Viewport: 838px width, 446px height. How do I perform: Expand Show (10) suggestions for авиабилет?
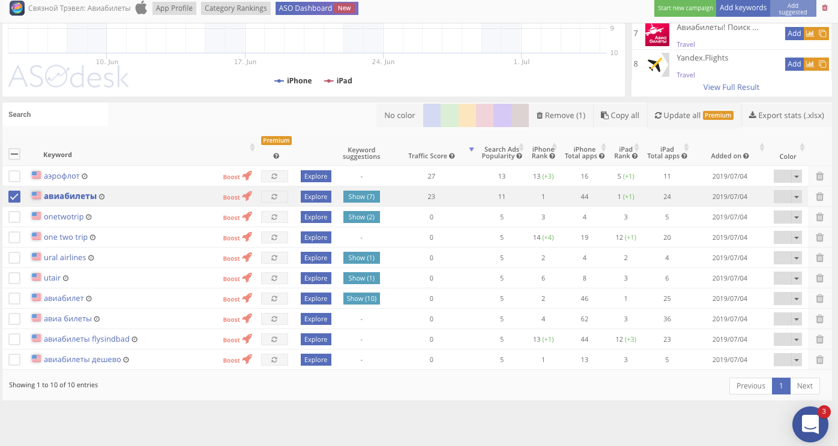[x=361, y=299]
